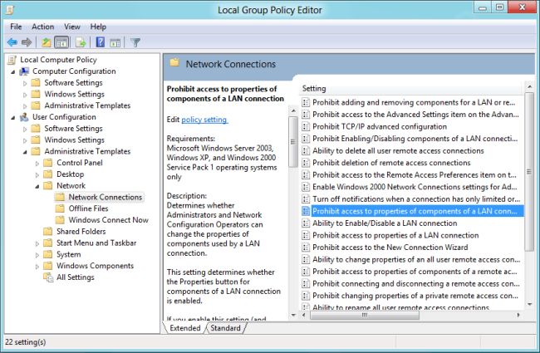Select the Offline Files tree item
The width and height of the screenshot is (540, 353).
[x=88, y=208]
